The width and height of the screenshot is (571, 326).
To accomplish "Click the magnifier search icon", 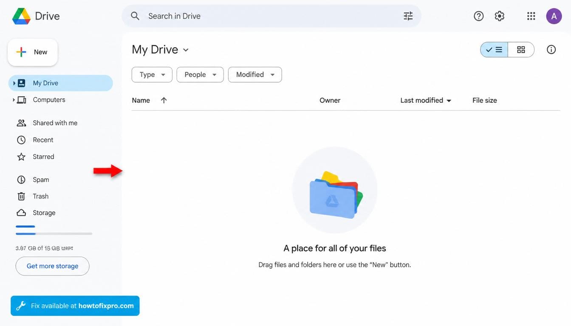I will 135,16.
